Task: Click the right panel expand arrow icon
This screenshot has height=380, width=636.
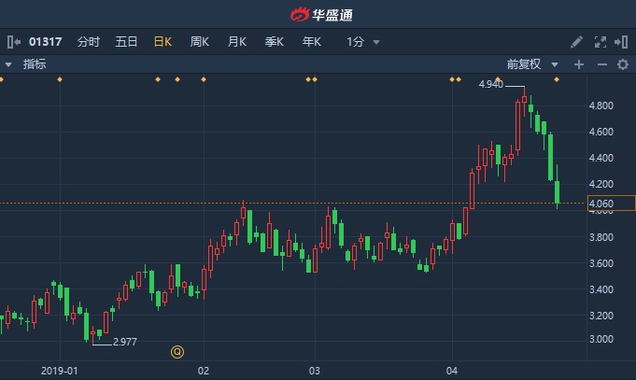Action: coord(621,42)
